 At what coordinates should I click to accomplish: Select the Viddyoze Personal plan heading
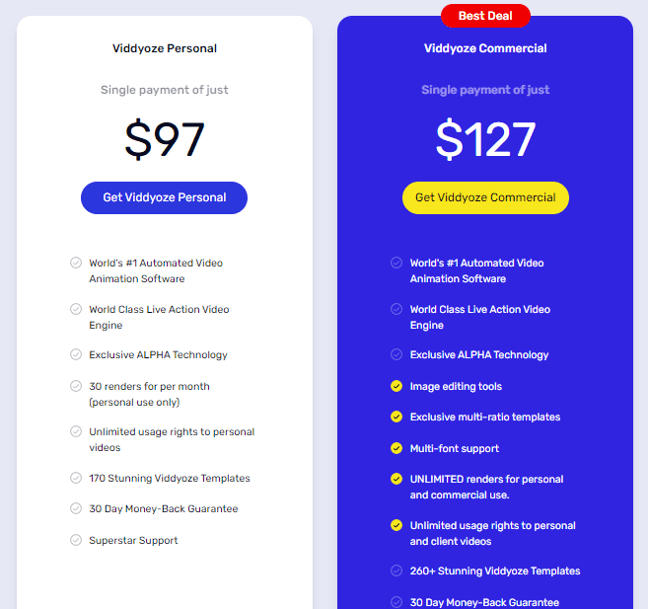(165, 48)
